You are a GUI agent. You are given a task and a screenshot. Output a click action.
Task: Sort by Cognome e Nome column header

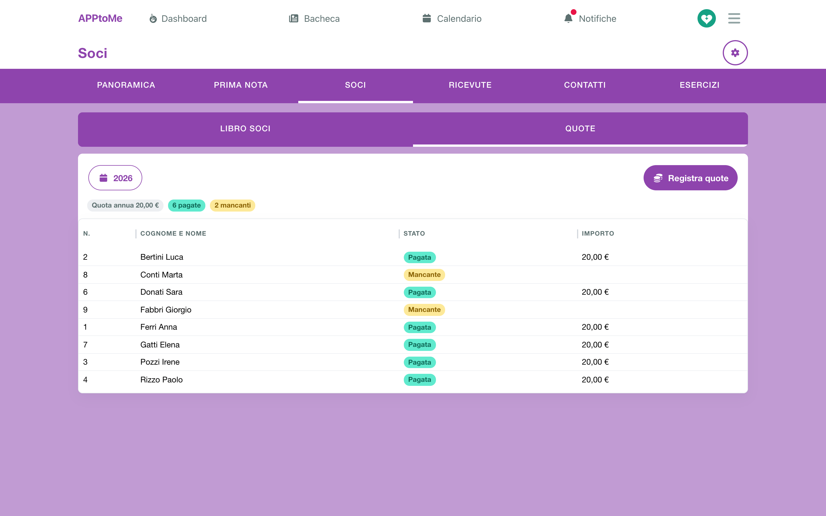pyautogui.click(x=174, y=234)
